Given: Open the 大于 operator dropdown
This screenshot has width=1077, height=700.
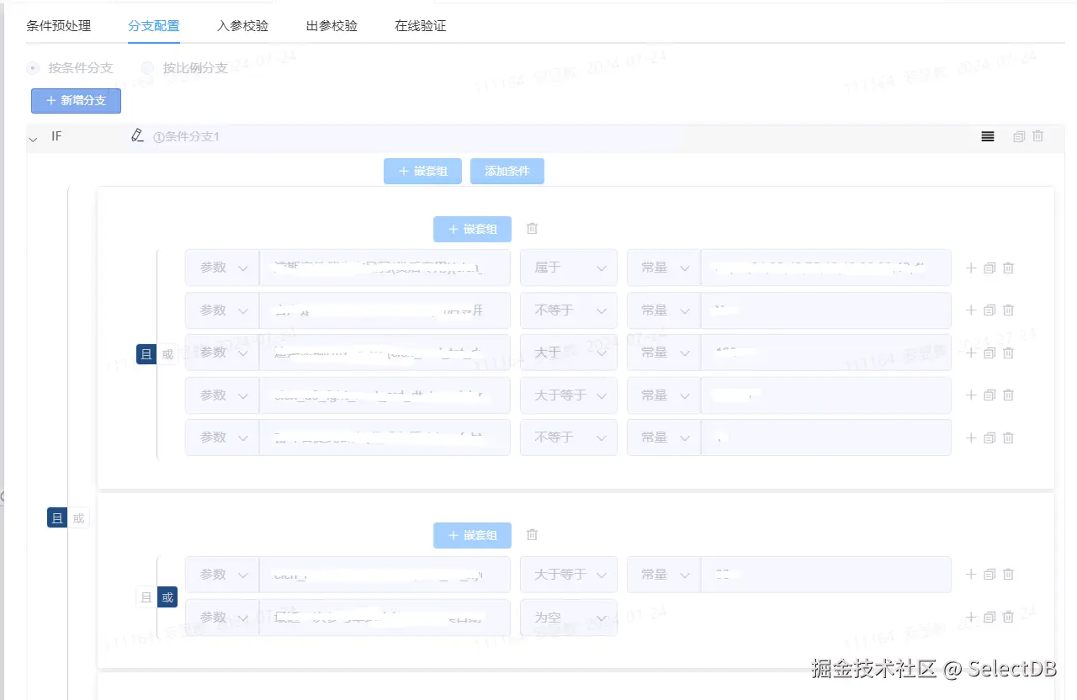Looking at the screenshot, I should pos(568,353).
